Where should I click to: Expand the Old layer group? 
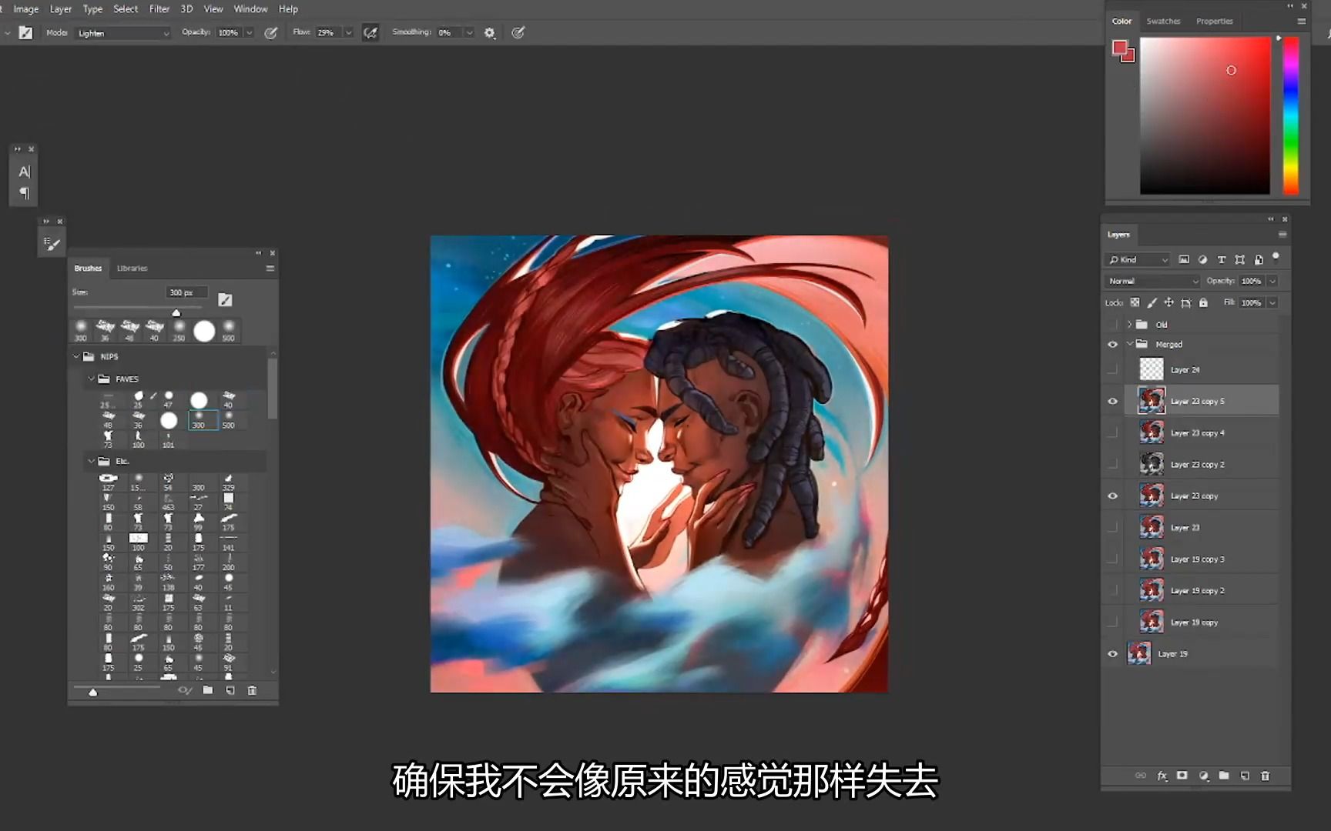[1130, 324]
